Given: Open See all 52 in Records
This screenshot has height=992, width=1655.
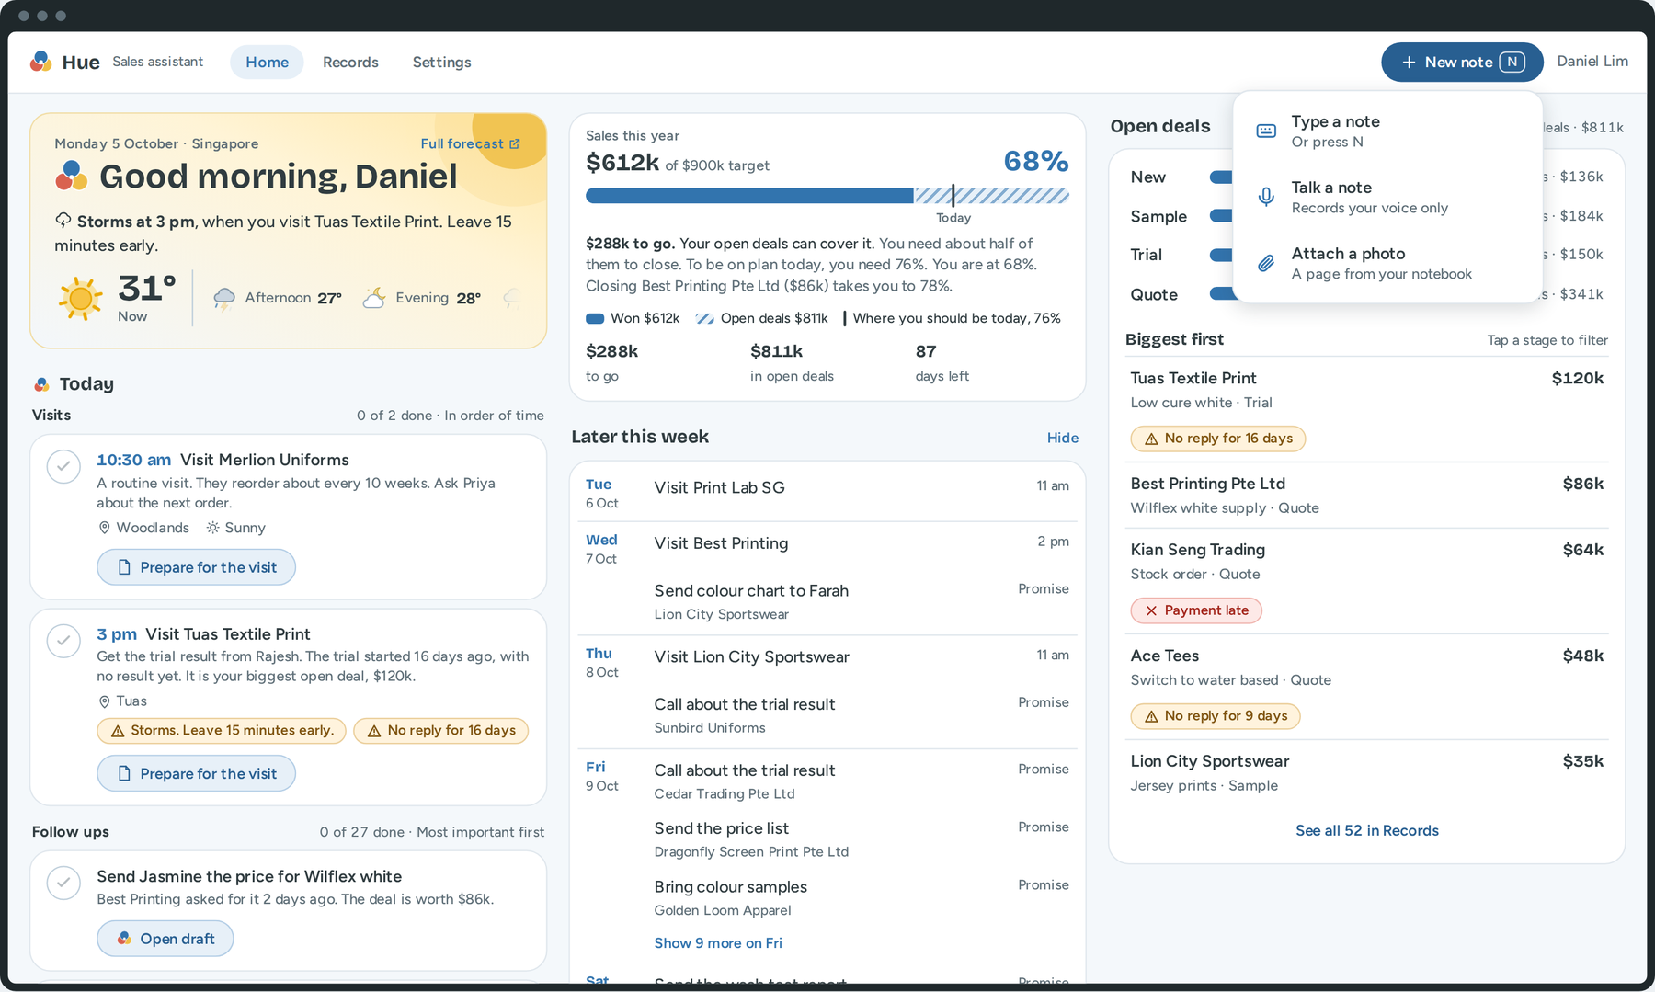Looking at the screenshot, I should [x=1366, y=830].
